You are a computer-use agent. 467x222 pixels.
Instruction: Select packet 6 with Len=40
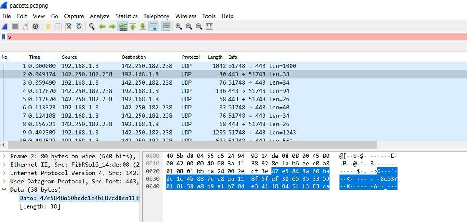click(234, 108)
